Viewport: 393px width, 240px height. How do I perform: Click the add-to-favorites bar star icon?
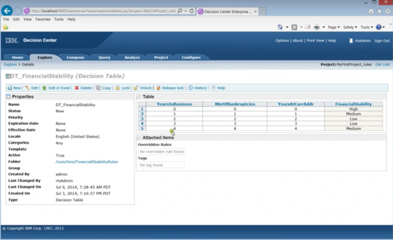click(5, 27)
